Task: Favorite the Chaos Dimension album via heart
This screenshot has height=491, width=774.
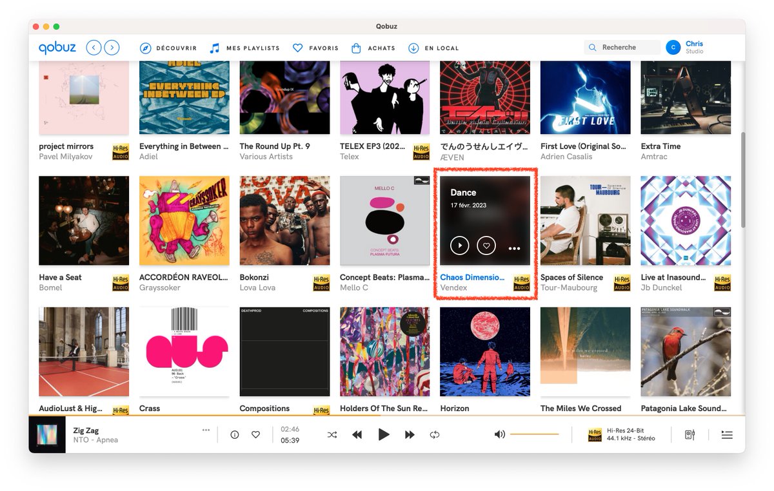Action: (486, 246)
